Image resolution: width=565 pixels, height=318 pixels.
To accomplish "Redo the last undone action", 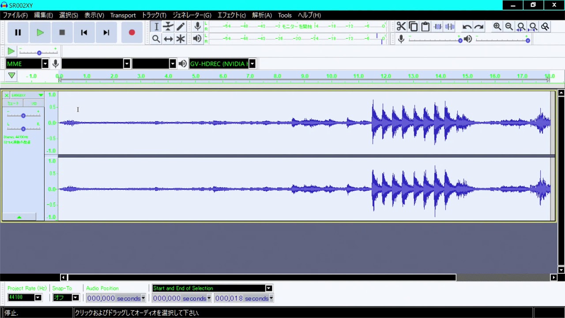I will 479,27.
